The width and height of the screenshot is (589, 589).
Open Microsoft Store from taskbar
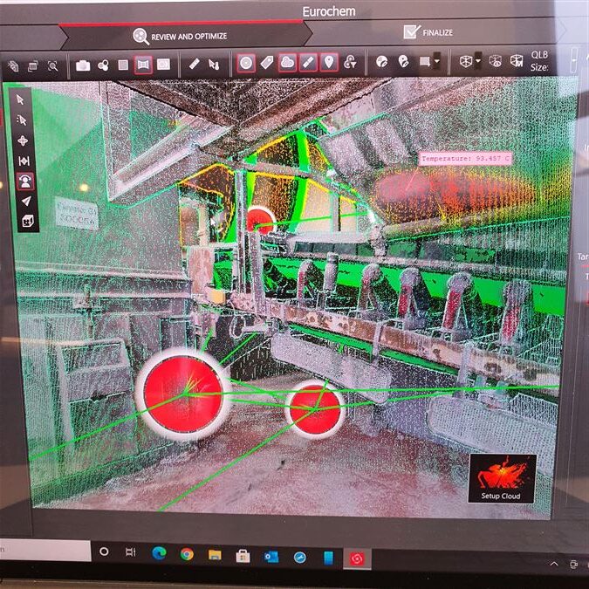point(243,557)
